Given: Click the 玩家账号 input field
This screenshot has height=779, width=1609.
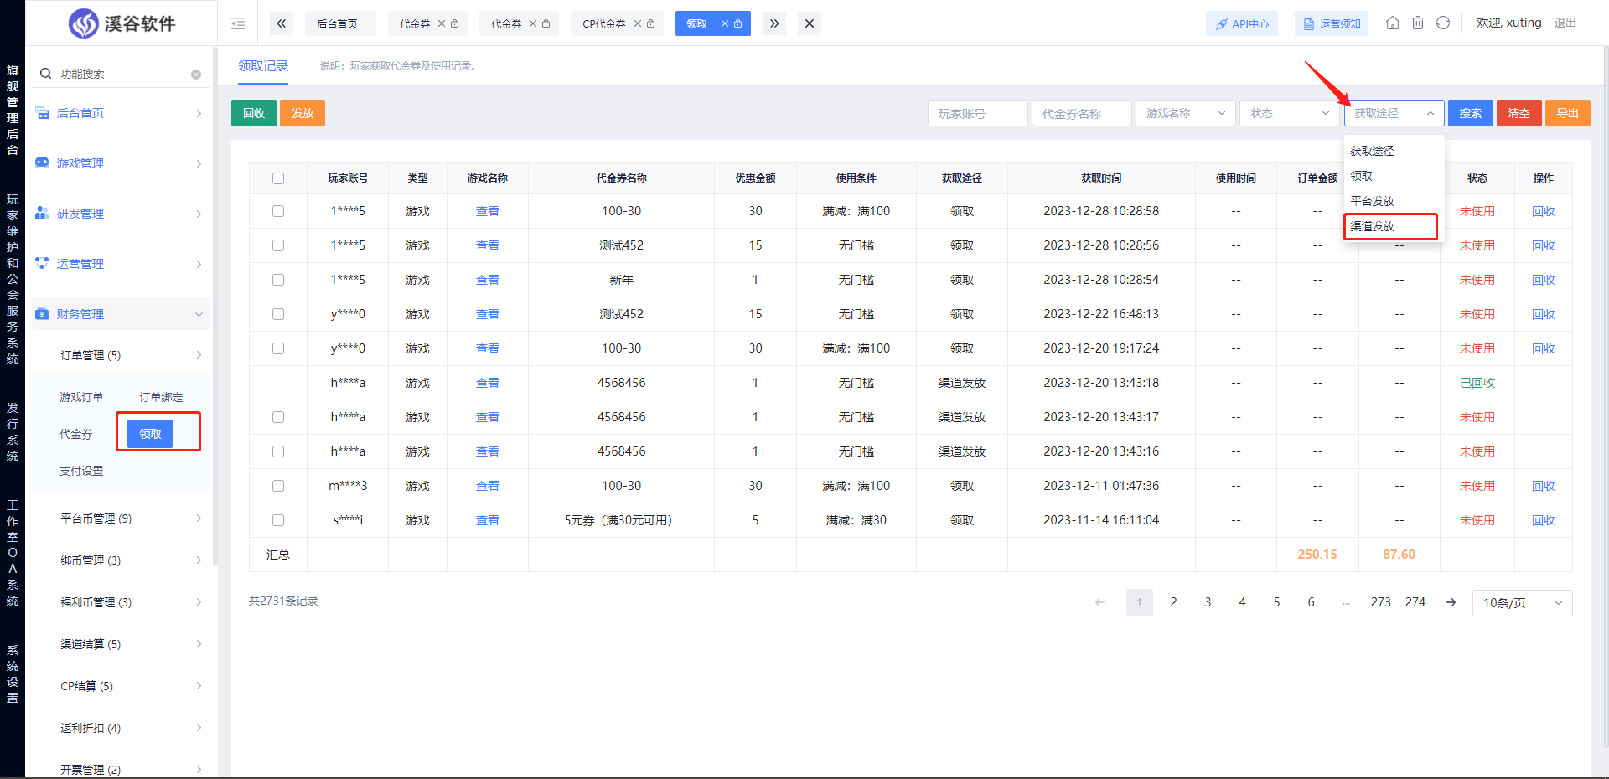Looking at the screenshot, I should pyautogui.click(x=978, y=113).
